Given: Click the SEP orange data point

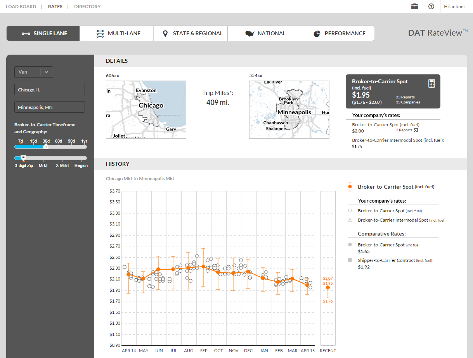Looking at the screenshot, I should (203, 267).
